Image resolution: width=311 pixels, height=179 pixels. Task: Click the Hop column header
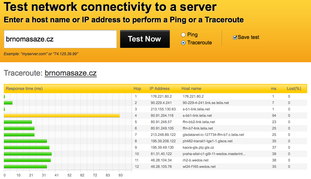137,89
